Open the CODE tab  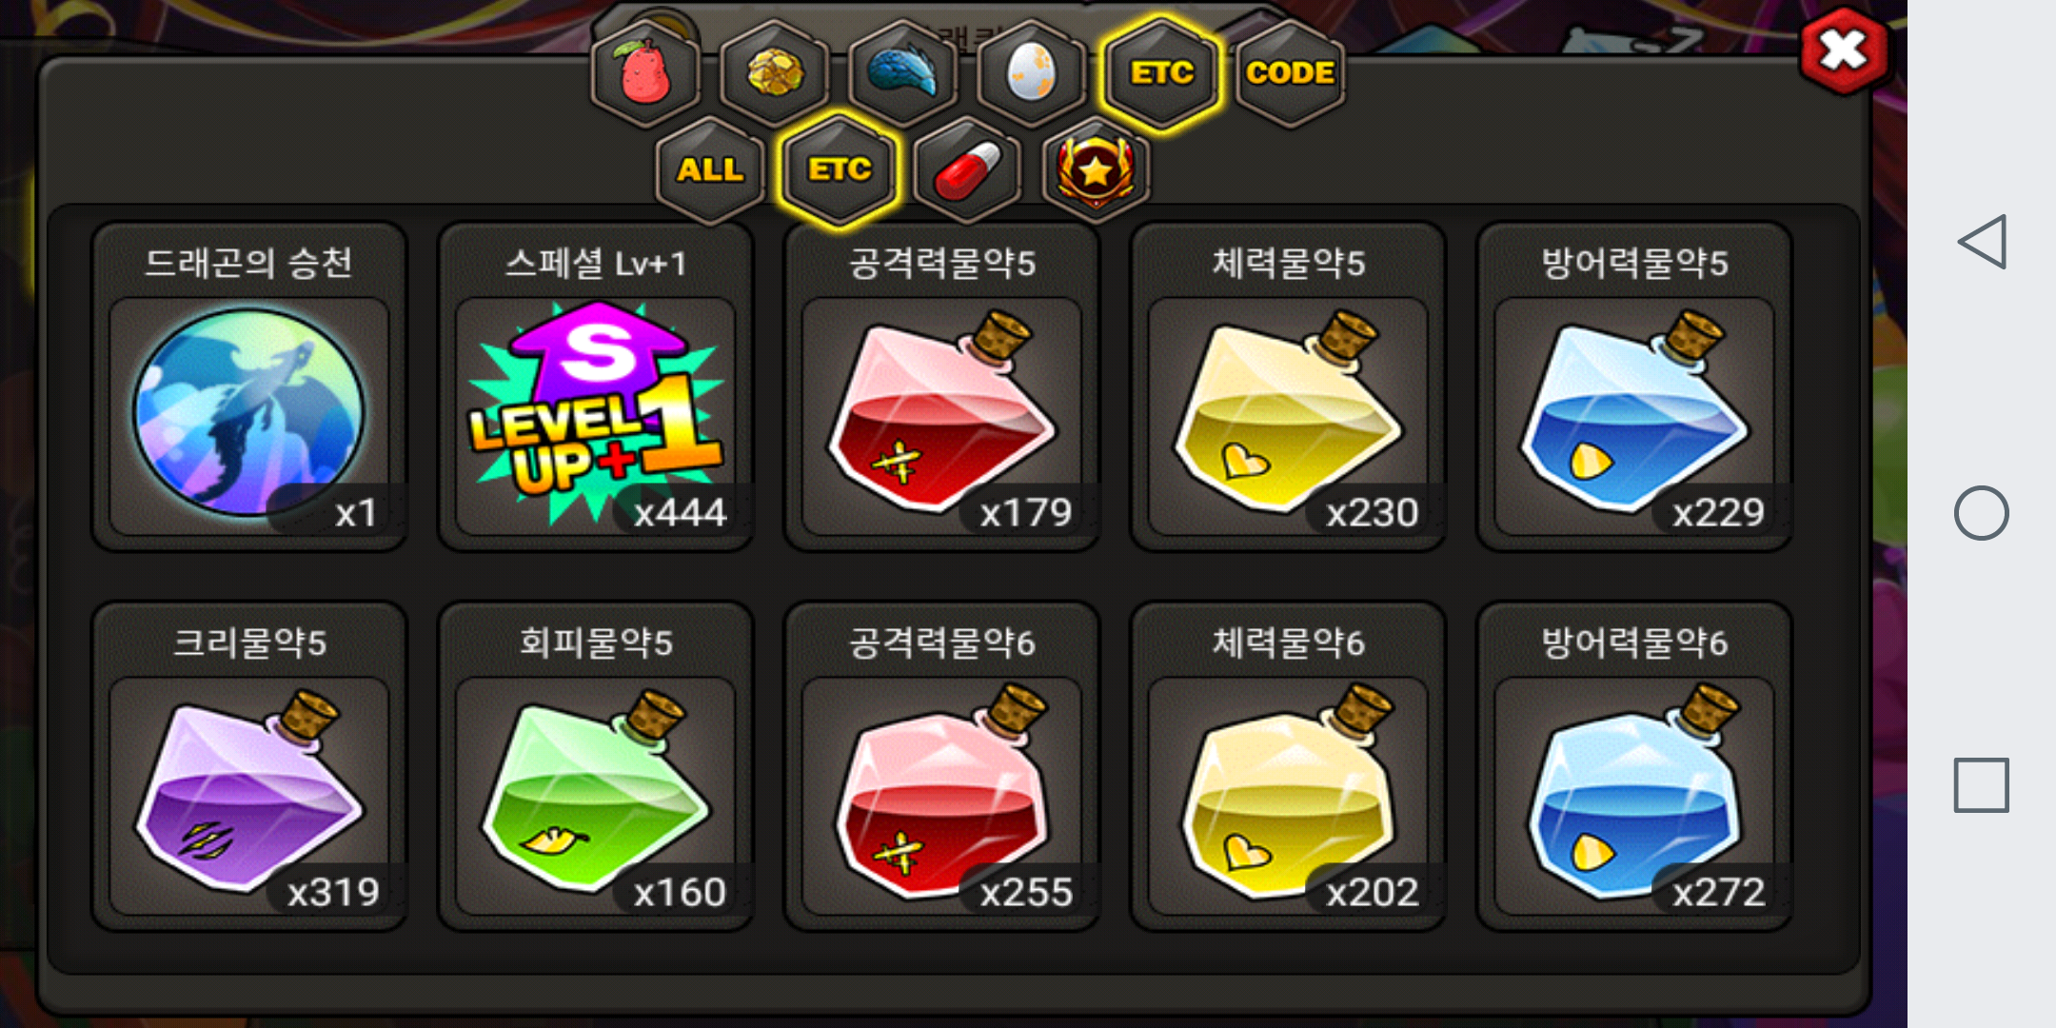pos(1291,72)
